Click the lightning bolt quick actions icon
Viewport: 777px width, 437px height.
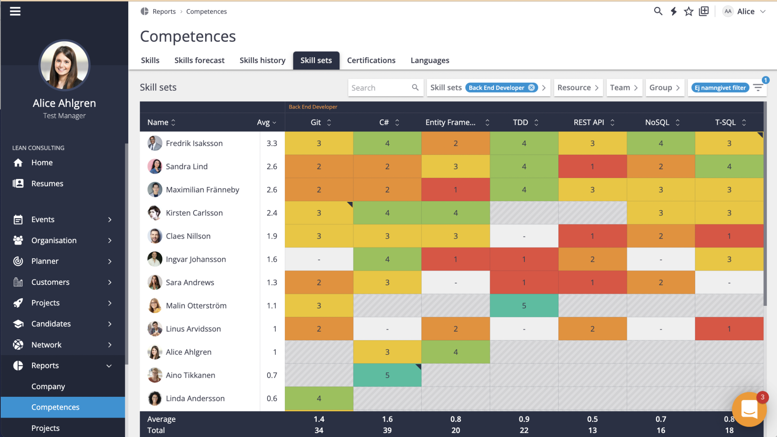674,11
